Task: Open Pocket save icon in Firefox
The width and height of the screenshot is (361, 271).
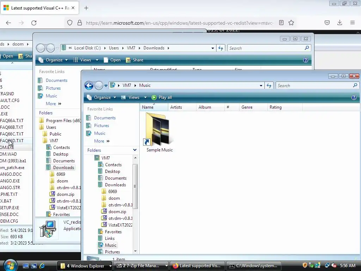Action: click(x=327, y=23)
